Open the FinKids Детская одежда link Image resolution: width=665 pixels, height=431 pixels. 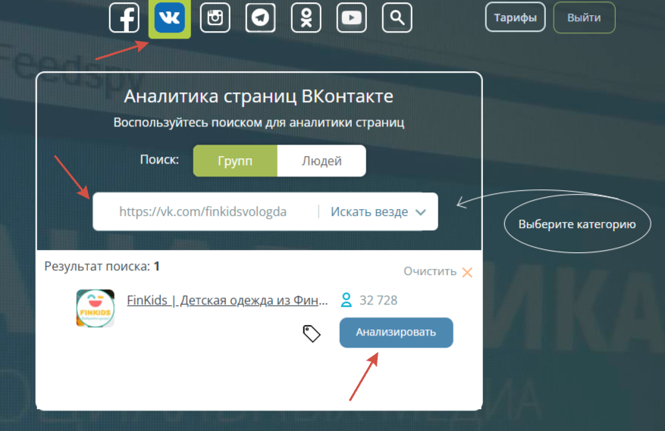click(227, 300)
